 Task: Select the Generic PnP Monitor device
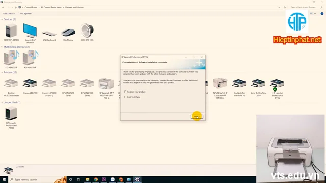(30, 30)
